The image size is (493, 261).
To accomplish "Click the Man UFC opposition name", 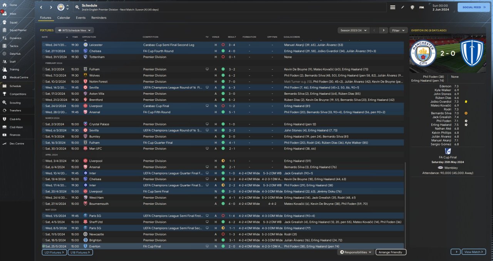I will (96, 149).
